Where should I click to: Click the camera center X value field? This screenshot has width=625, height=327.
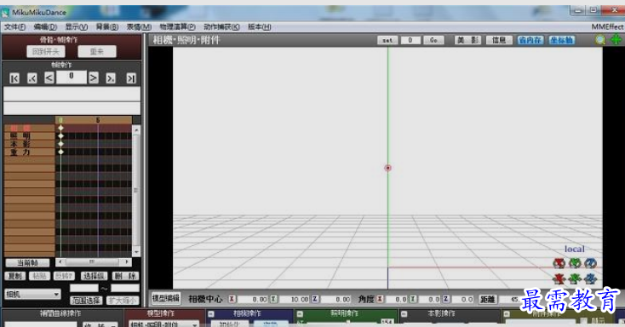253,299
